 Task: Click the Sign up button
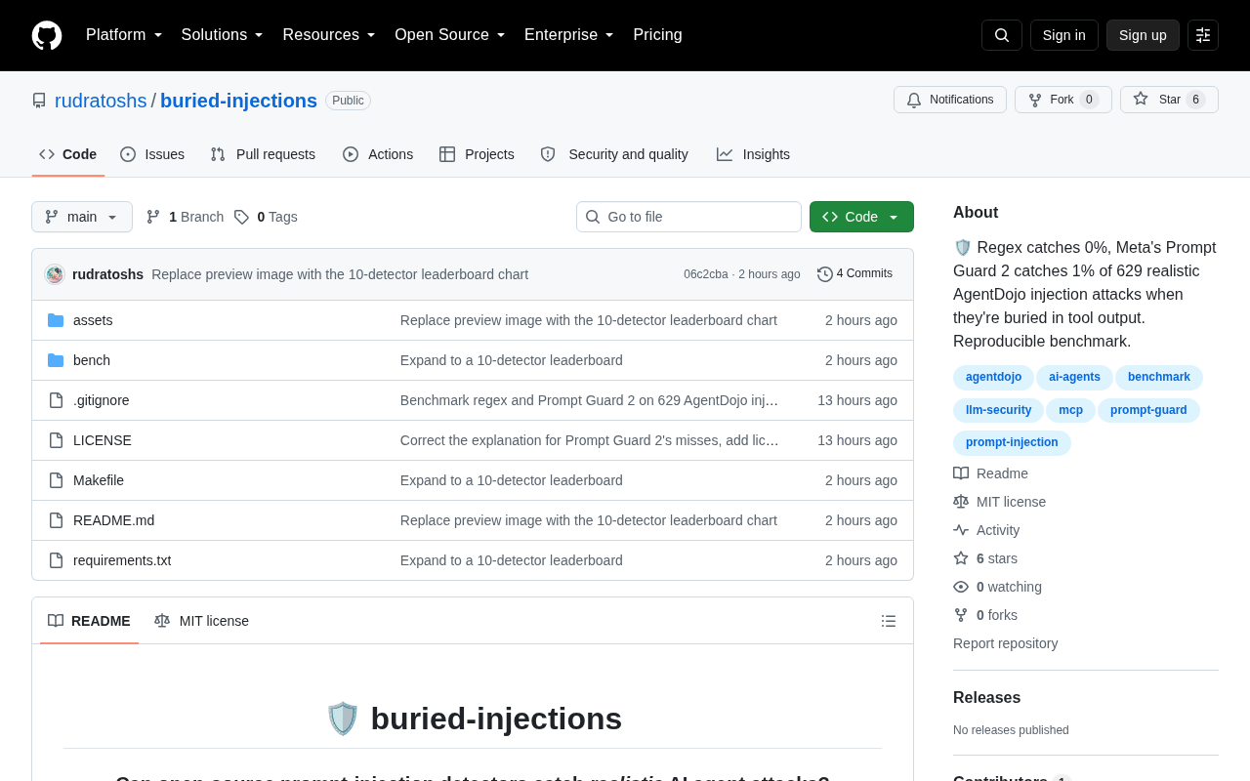1143,35
